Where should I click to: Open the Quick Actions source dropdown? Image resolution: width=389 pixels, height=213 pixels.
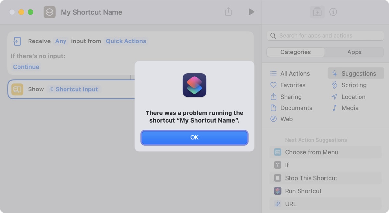click(x=126, y=41)
